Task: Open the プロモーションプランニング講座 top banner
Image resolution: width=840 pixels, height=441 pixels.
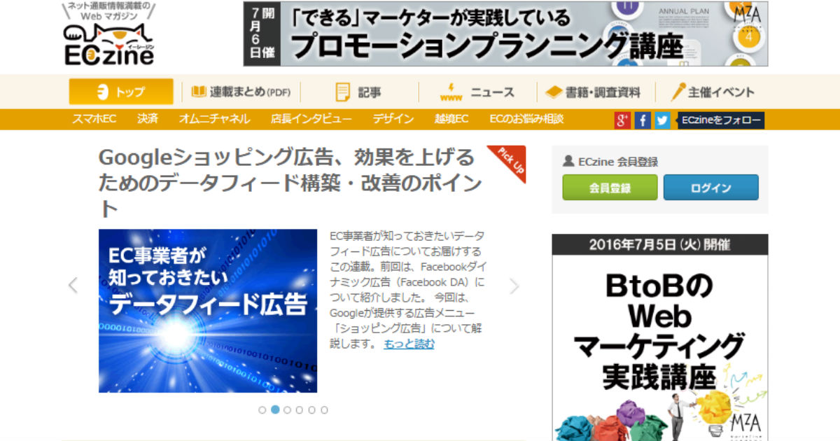Action: [x=505, y=34]
